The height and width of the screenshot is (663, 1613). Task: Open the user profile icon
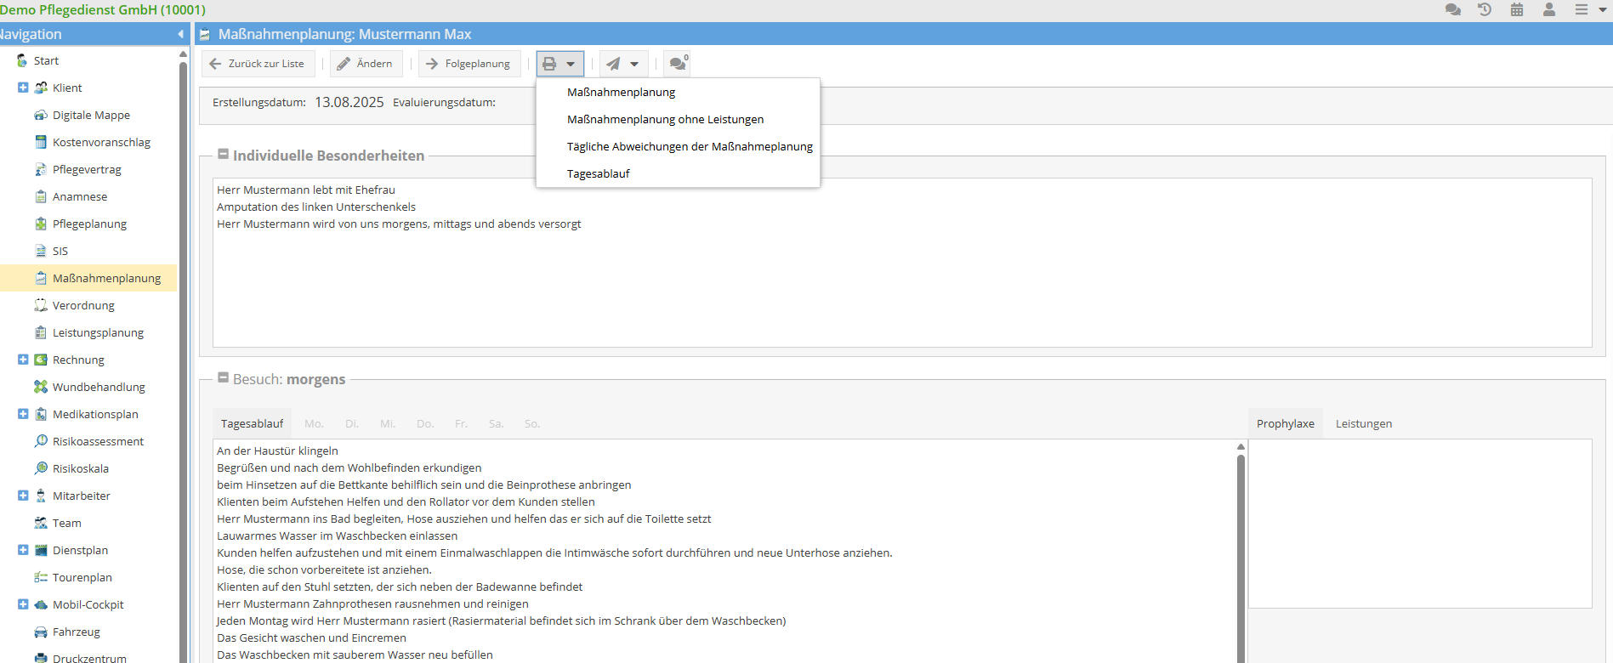tap(1549, 9)
